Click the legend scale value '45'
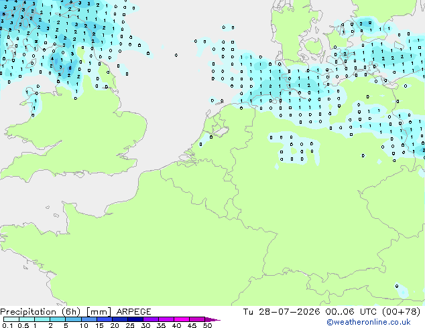The image size is (425, 328). click(x=192, y=325)
